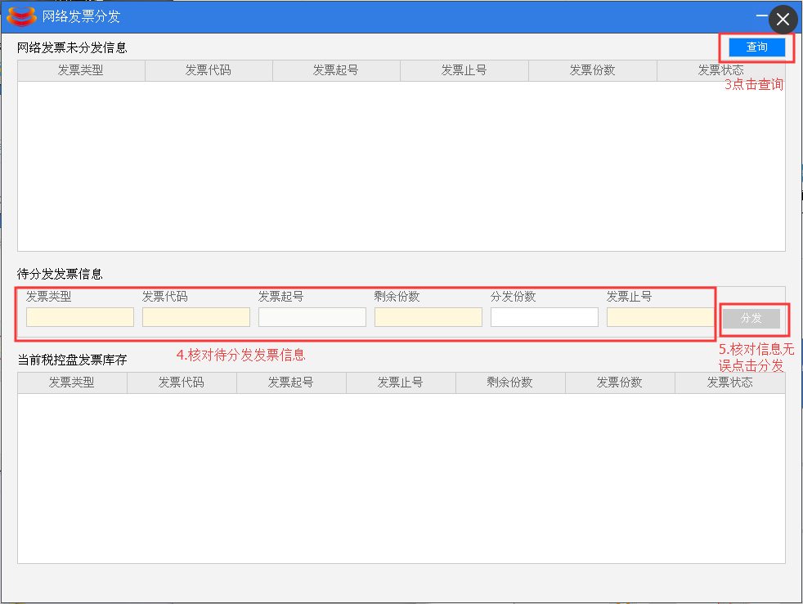Sort by 发票份数 in 未分发信息 table
803x604 pixels.
click(593, 70)
